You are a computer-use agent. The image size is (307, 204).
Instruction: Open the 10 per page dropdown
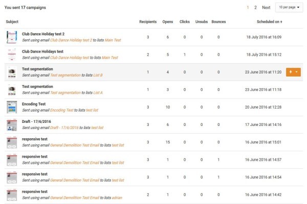(289, 8)
